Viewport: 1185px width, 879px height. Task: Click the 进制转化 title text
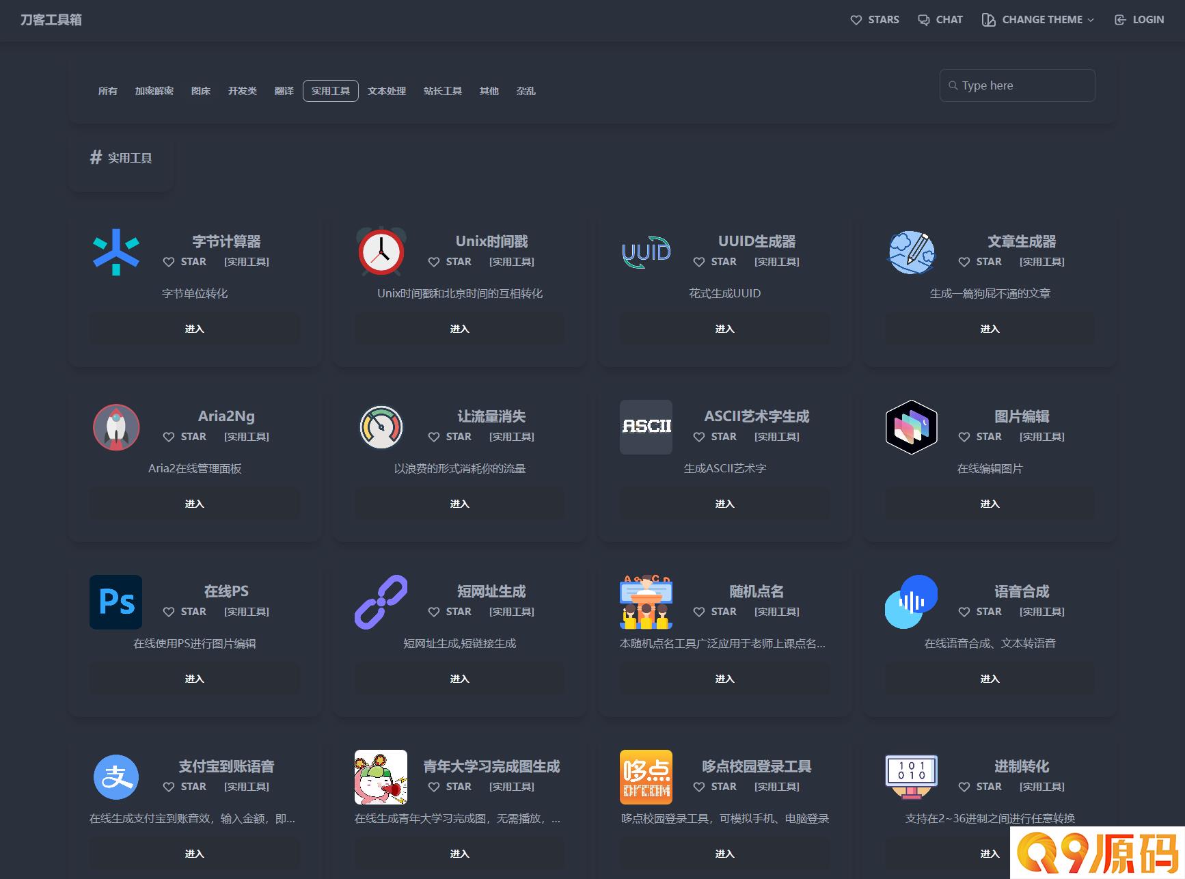point(1022,766)
